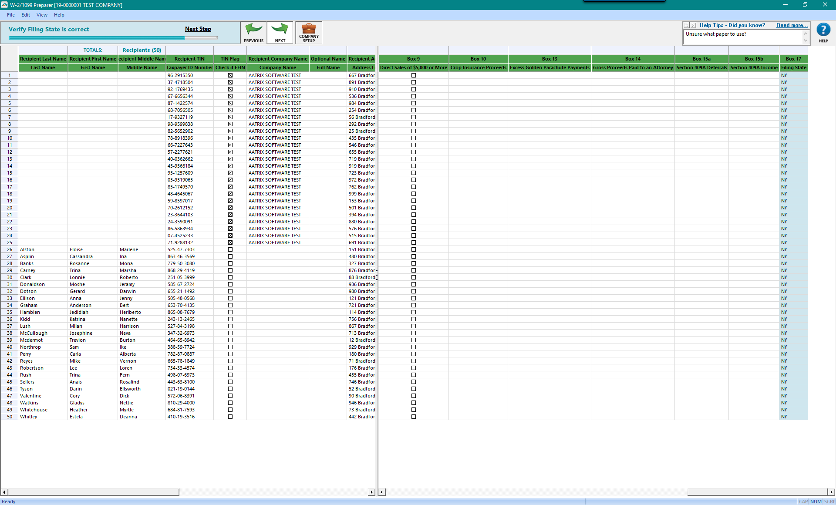This screenshot has height=505, width=836.
Task: Click the blue HELP question mark icon
Action: click(x=823, y=30)
